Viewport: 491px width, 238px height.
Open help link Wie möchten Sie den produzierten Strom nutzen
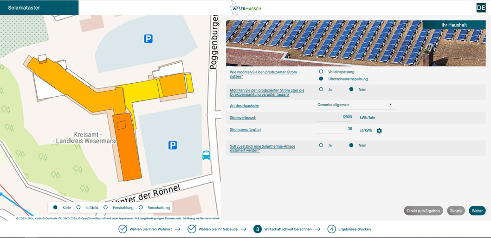[263, 74]
